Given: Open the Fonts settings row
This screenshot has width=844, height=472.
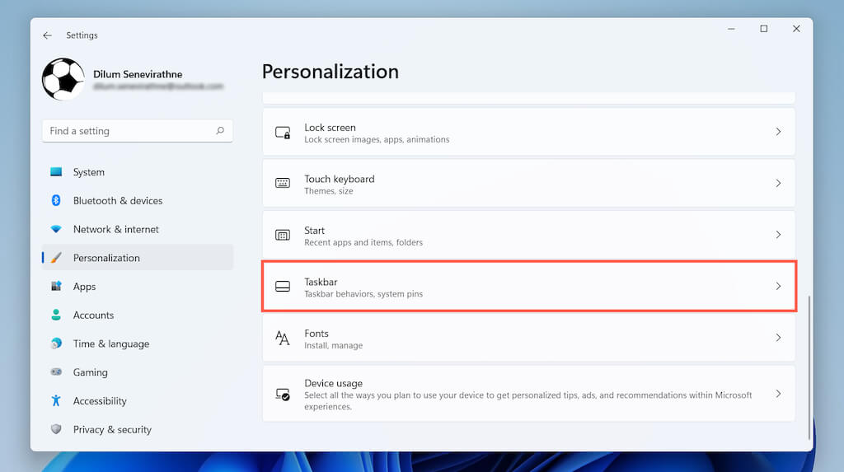Looking at the screenshot, I should (x=528, y=338).
